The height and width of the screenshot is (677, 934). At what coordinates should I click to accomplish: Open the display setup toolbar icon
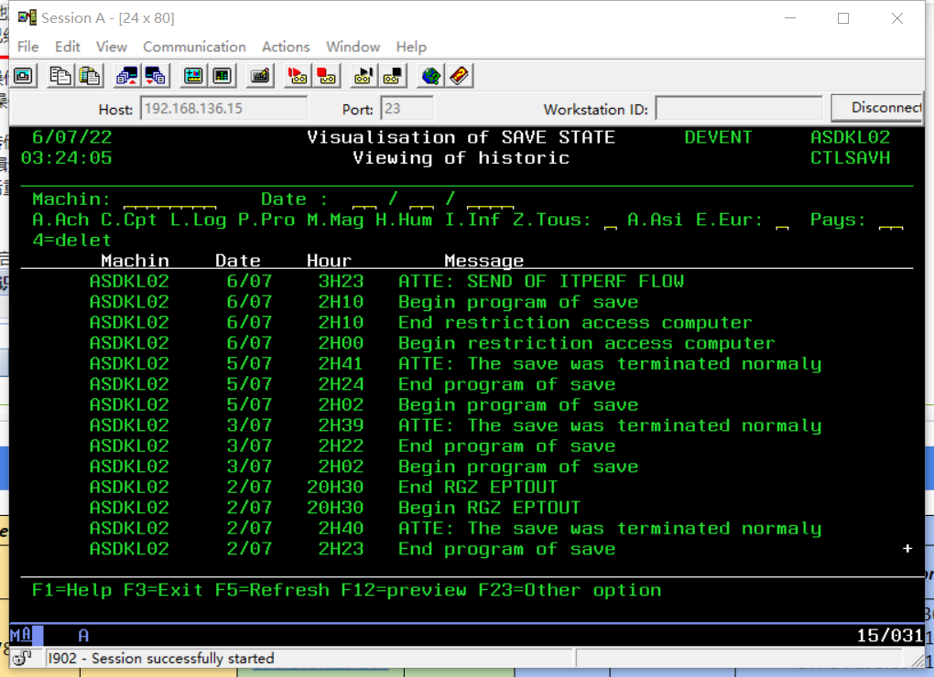tap(193, 76)
